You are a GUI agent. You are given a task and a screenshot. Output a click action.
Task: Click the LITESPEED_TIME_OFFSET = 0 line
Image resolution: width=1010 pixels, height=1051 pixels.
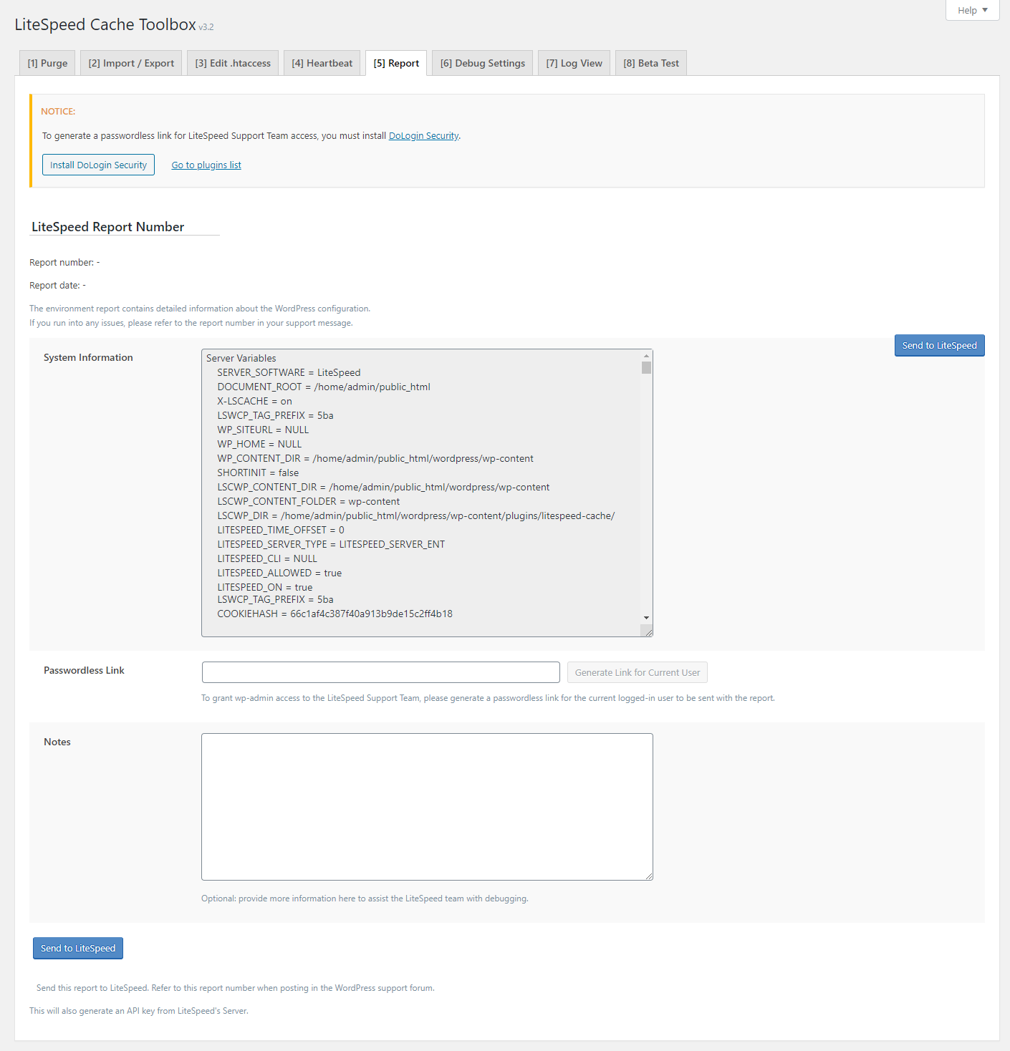point(281,530)
